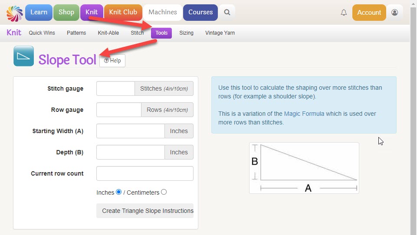Click the user profile avatar icon
The width and height of the screenshot is (417, 235).
395,13
